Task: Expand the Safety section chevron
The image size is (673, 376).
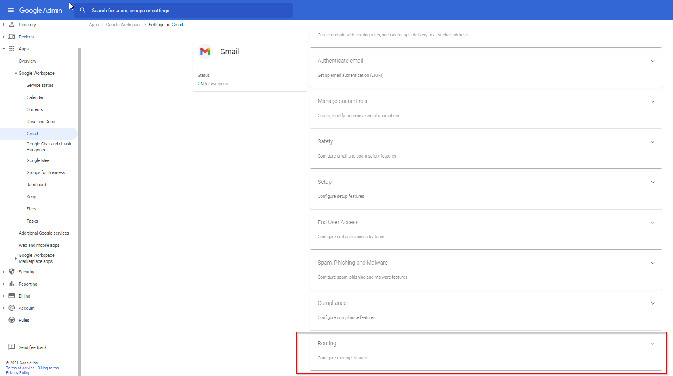Action: tap(652, 142)
